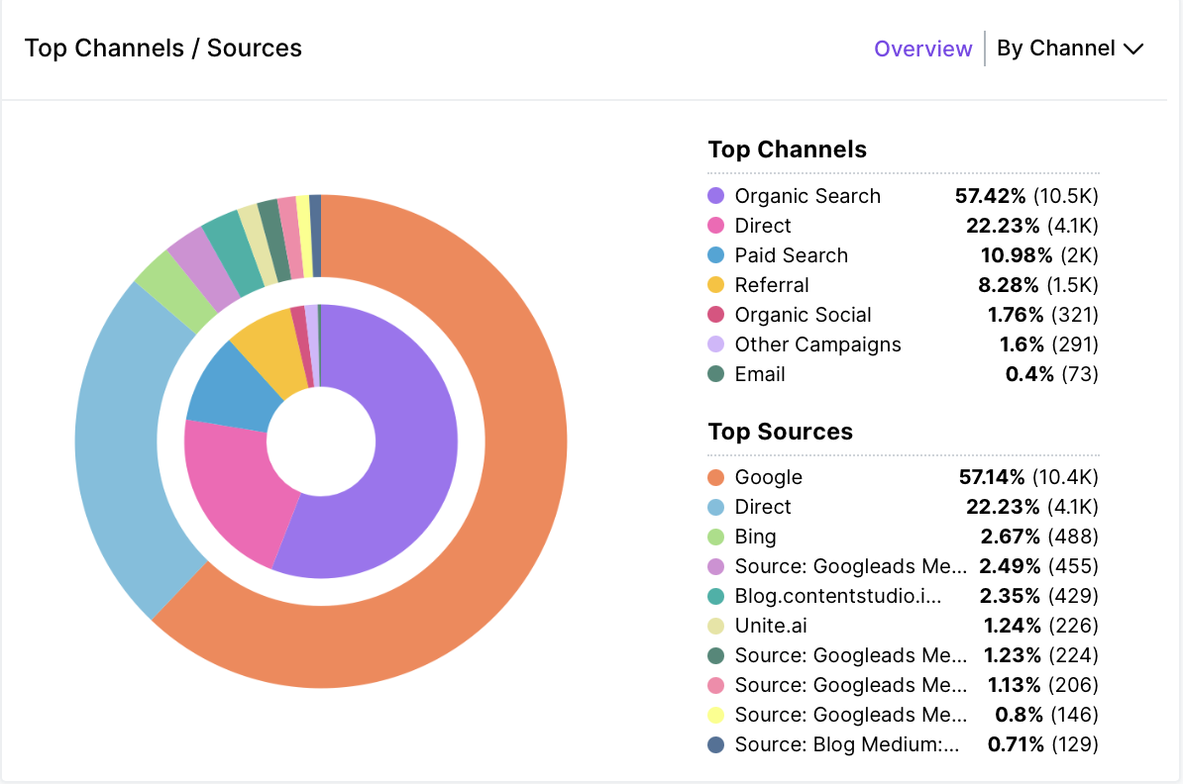Toggle the Direct entry under Top Sources
The width and height of the screenshot is (1183, 784).
[x=763, y=507]
